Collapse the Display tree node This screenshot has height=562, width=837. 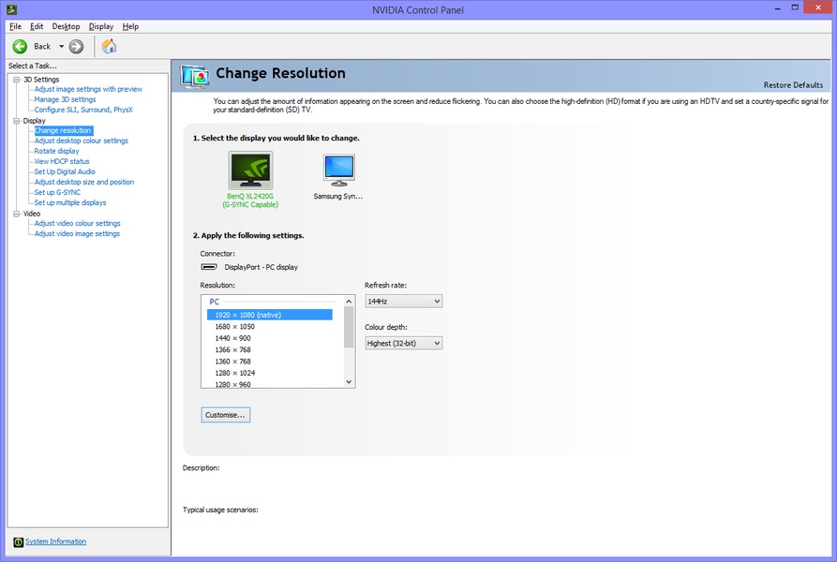point(17,121)
